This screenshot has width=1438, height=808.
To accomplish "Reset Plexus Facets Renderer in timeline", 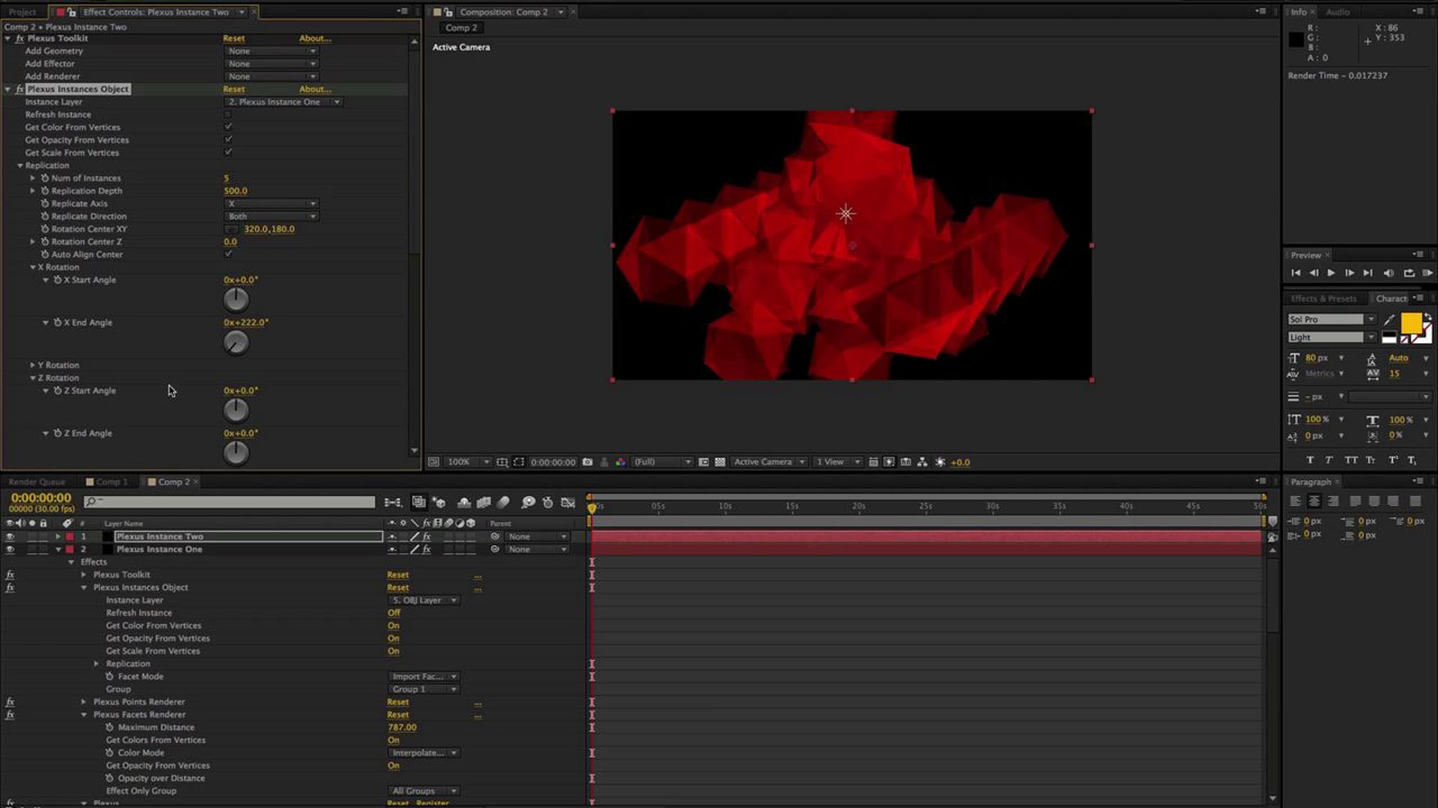I will point(398,715).
